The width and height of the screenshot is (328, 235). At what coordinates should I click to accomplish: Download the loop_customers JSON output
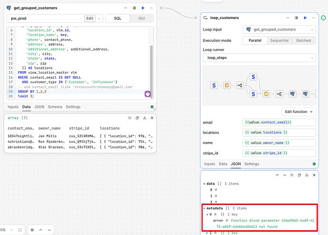tap(307, 175)
